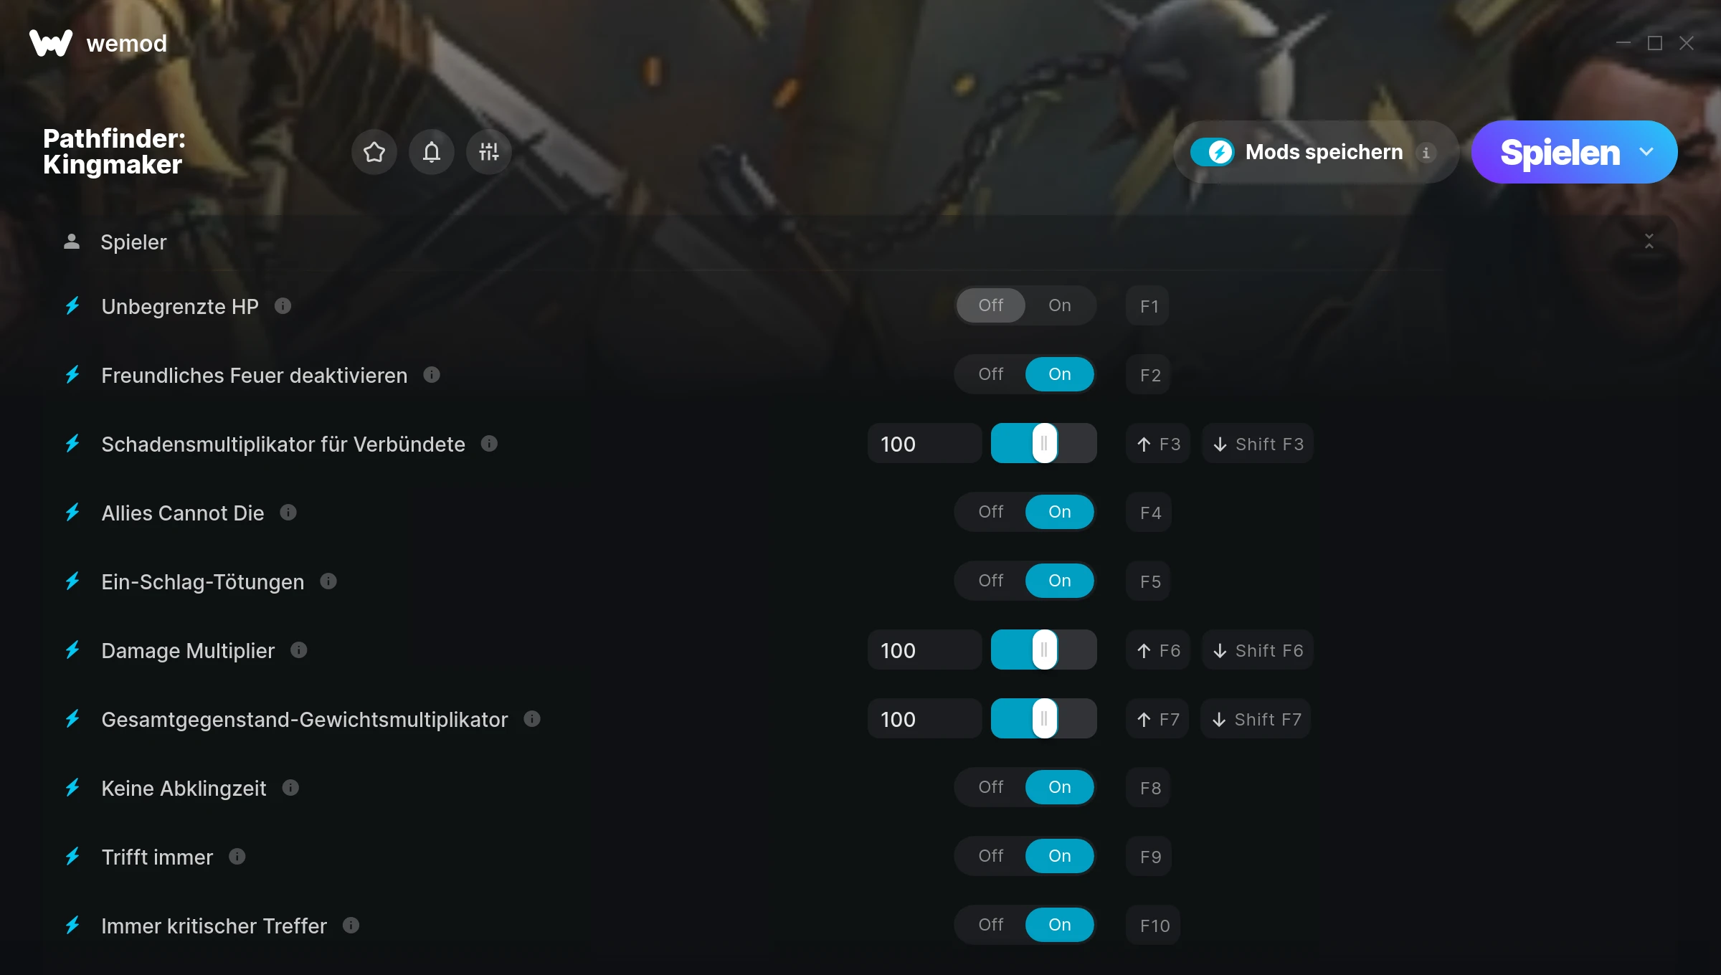Click the Damage Multiplier slider handle
The image size is (1721, 975).
pos(1045,650)
